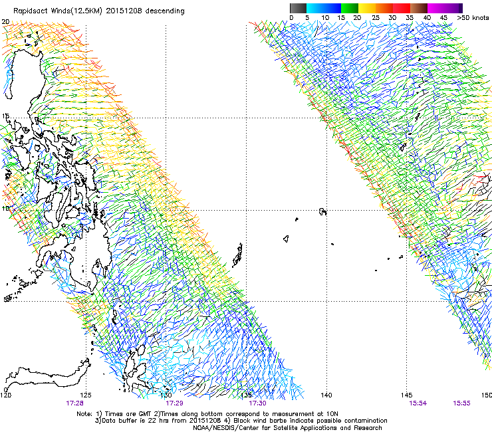Select the magenta-purple 40-50 knots legend swatch
The image size is (492, 432).
pyautogui.click(x=445, y=8)
